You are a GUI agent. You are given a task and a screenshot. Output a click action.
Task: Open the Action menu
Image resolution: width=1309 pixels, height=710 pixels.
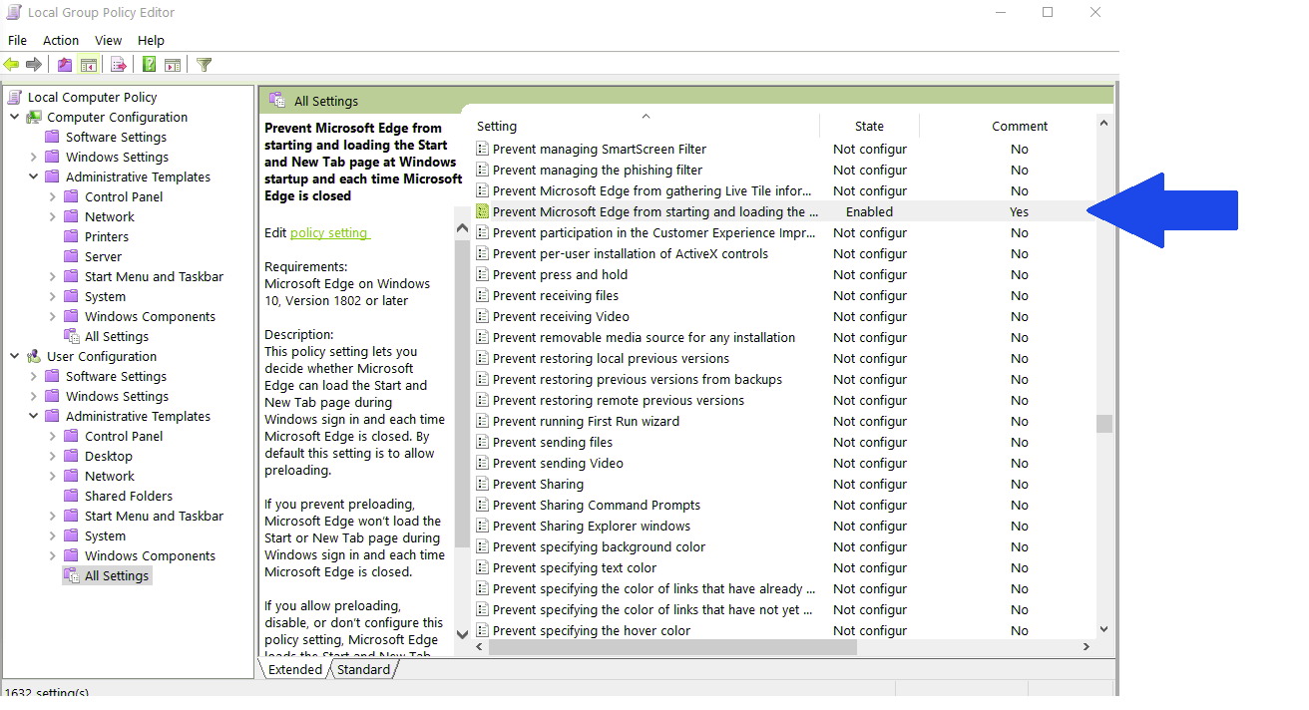pyautogui.click(x=61, y=40)
